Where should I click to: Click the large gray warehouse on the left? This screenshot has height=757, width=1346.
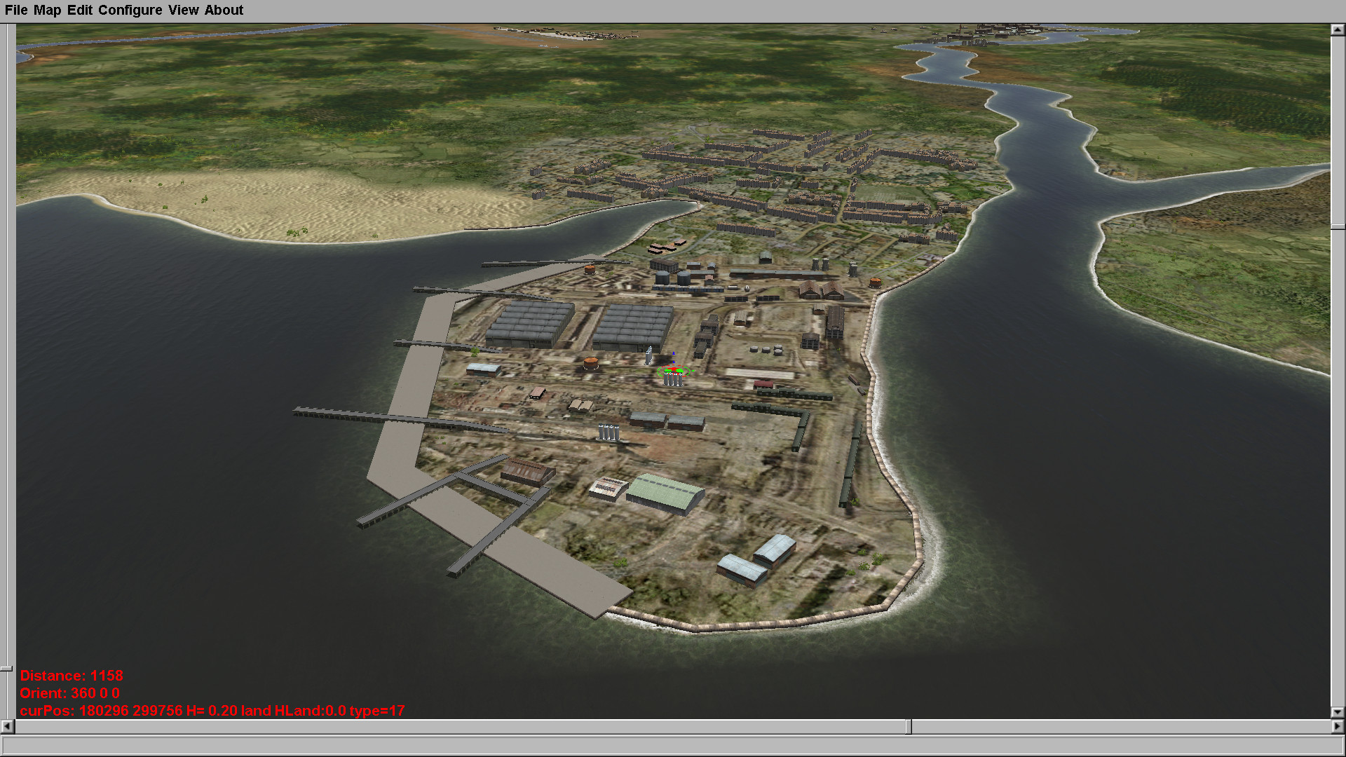click(x=530, y=323)
